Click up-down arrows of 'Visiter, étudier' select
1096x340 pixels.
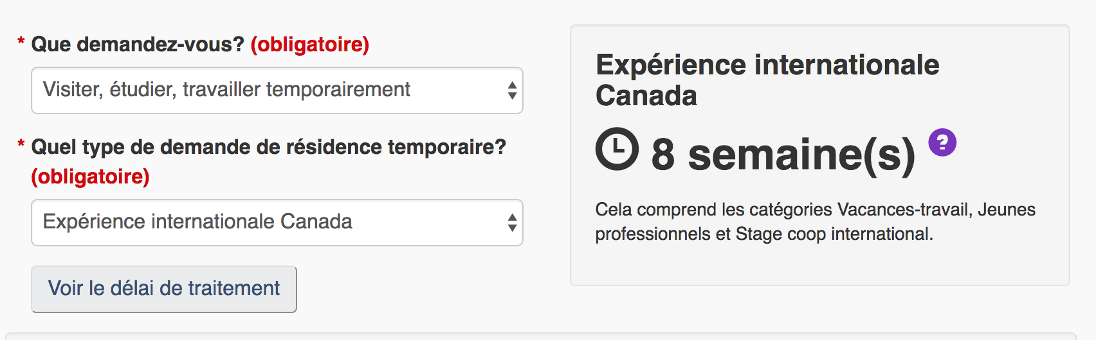(x=512, y=90)
